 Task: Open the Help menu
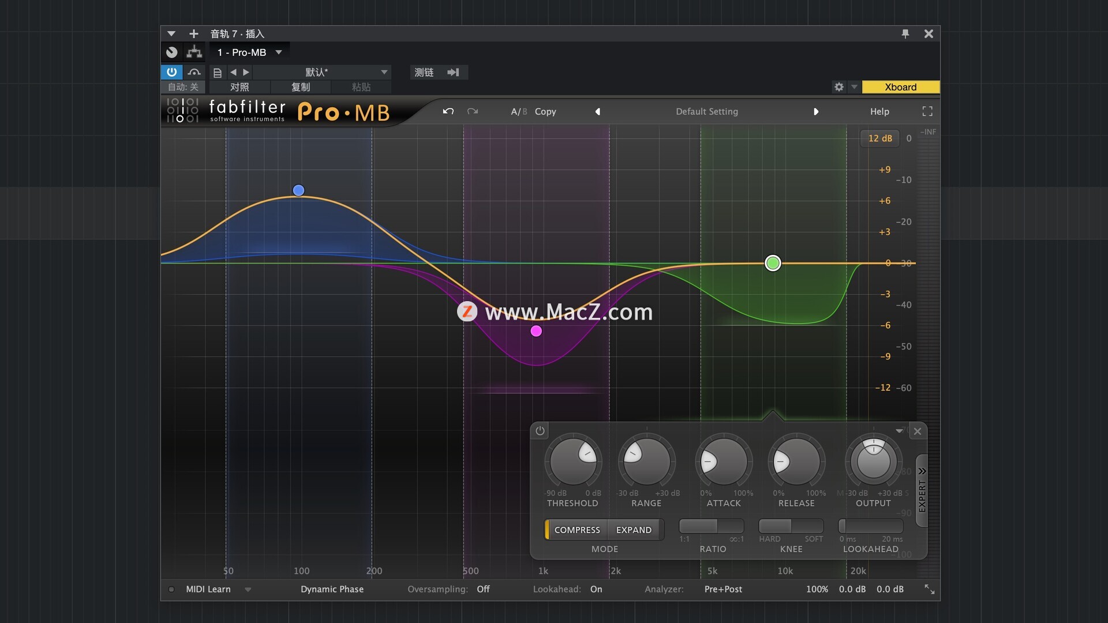[x=879, y=111]
